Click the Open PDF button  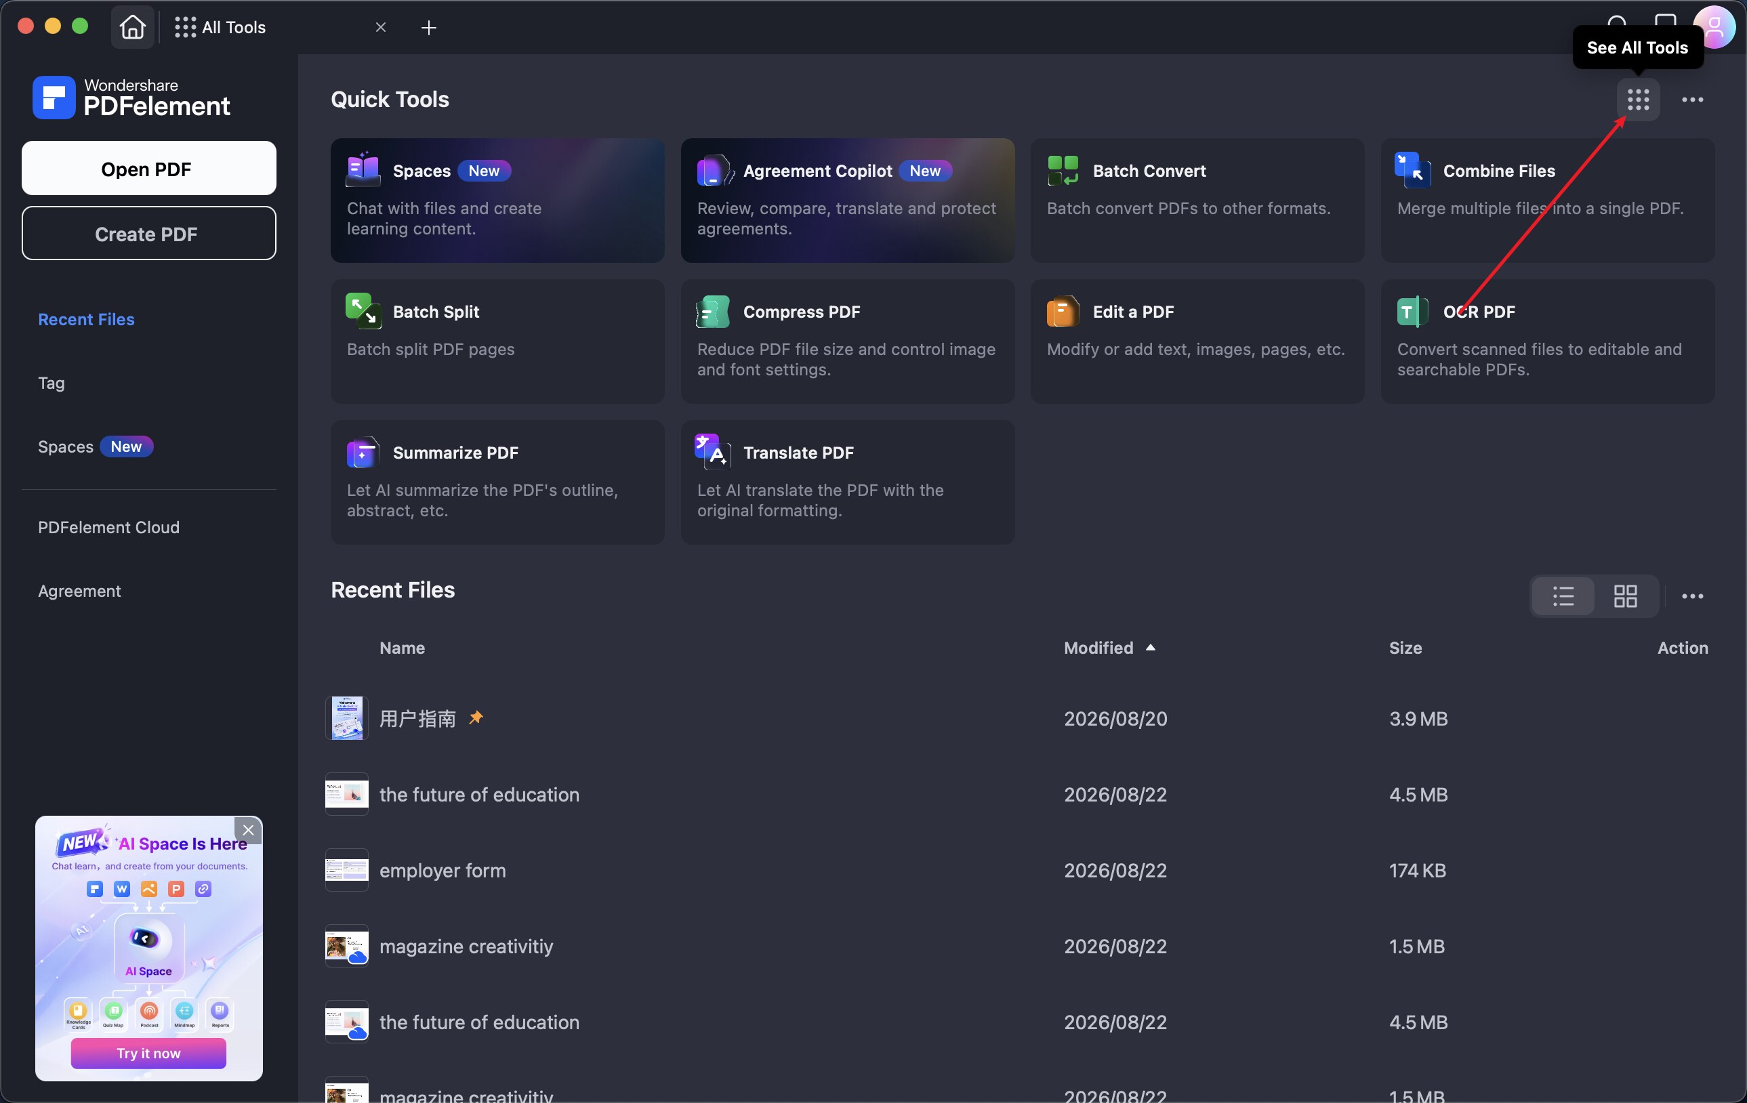148,168
